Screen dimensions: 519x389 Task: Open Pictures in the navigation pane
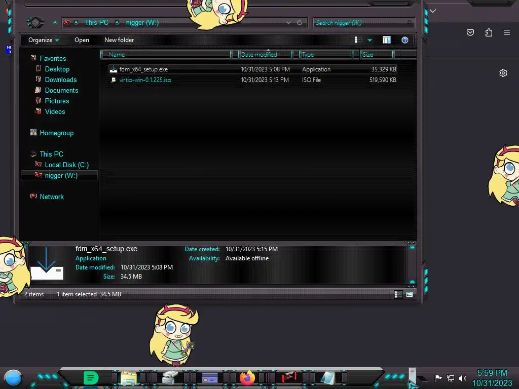pos(57,101)
